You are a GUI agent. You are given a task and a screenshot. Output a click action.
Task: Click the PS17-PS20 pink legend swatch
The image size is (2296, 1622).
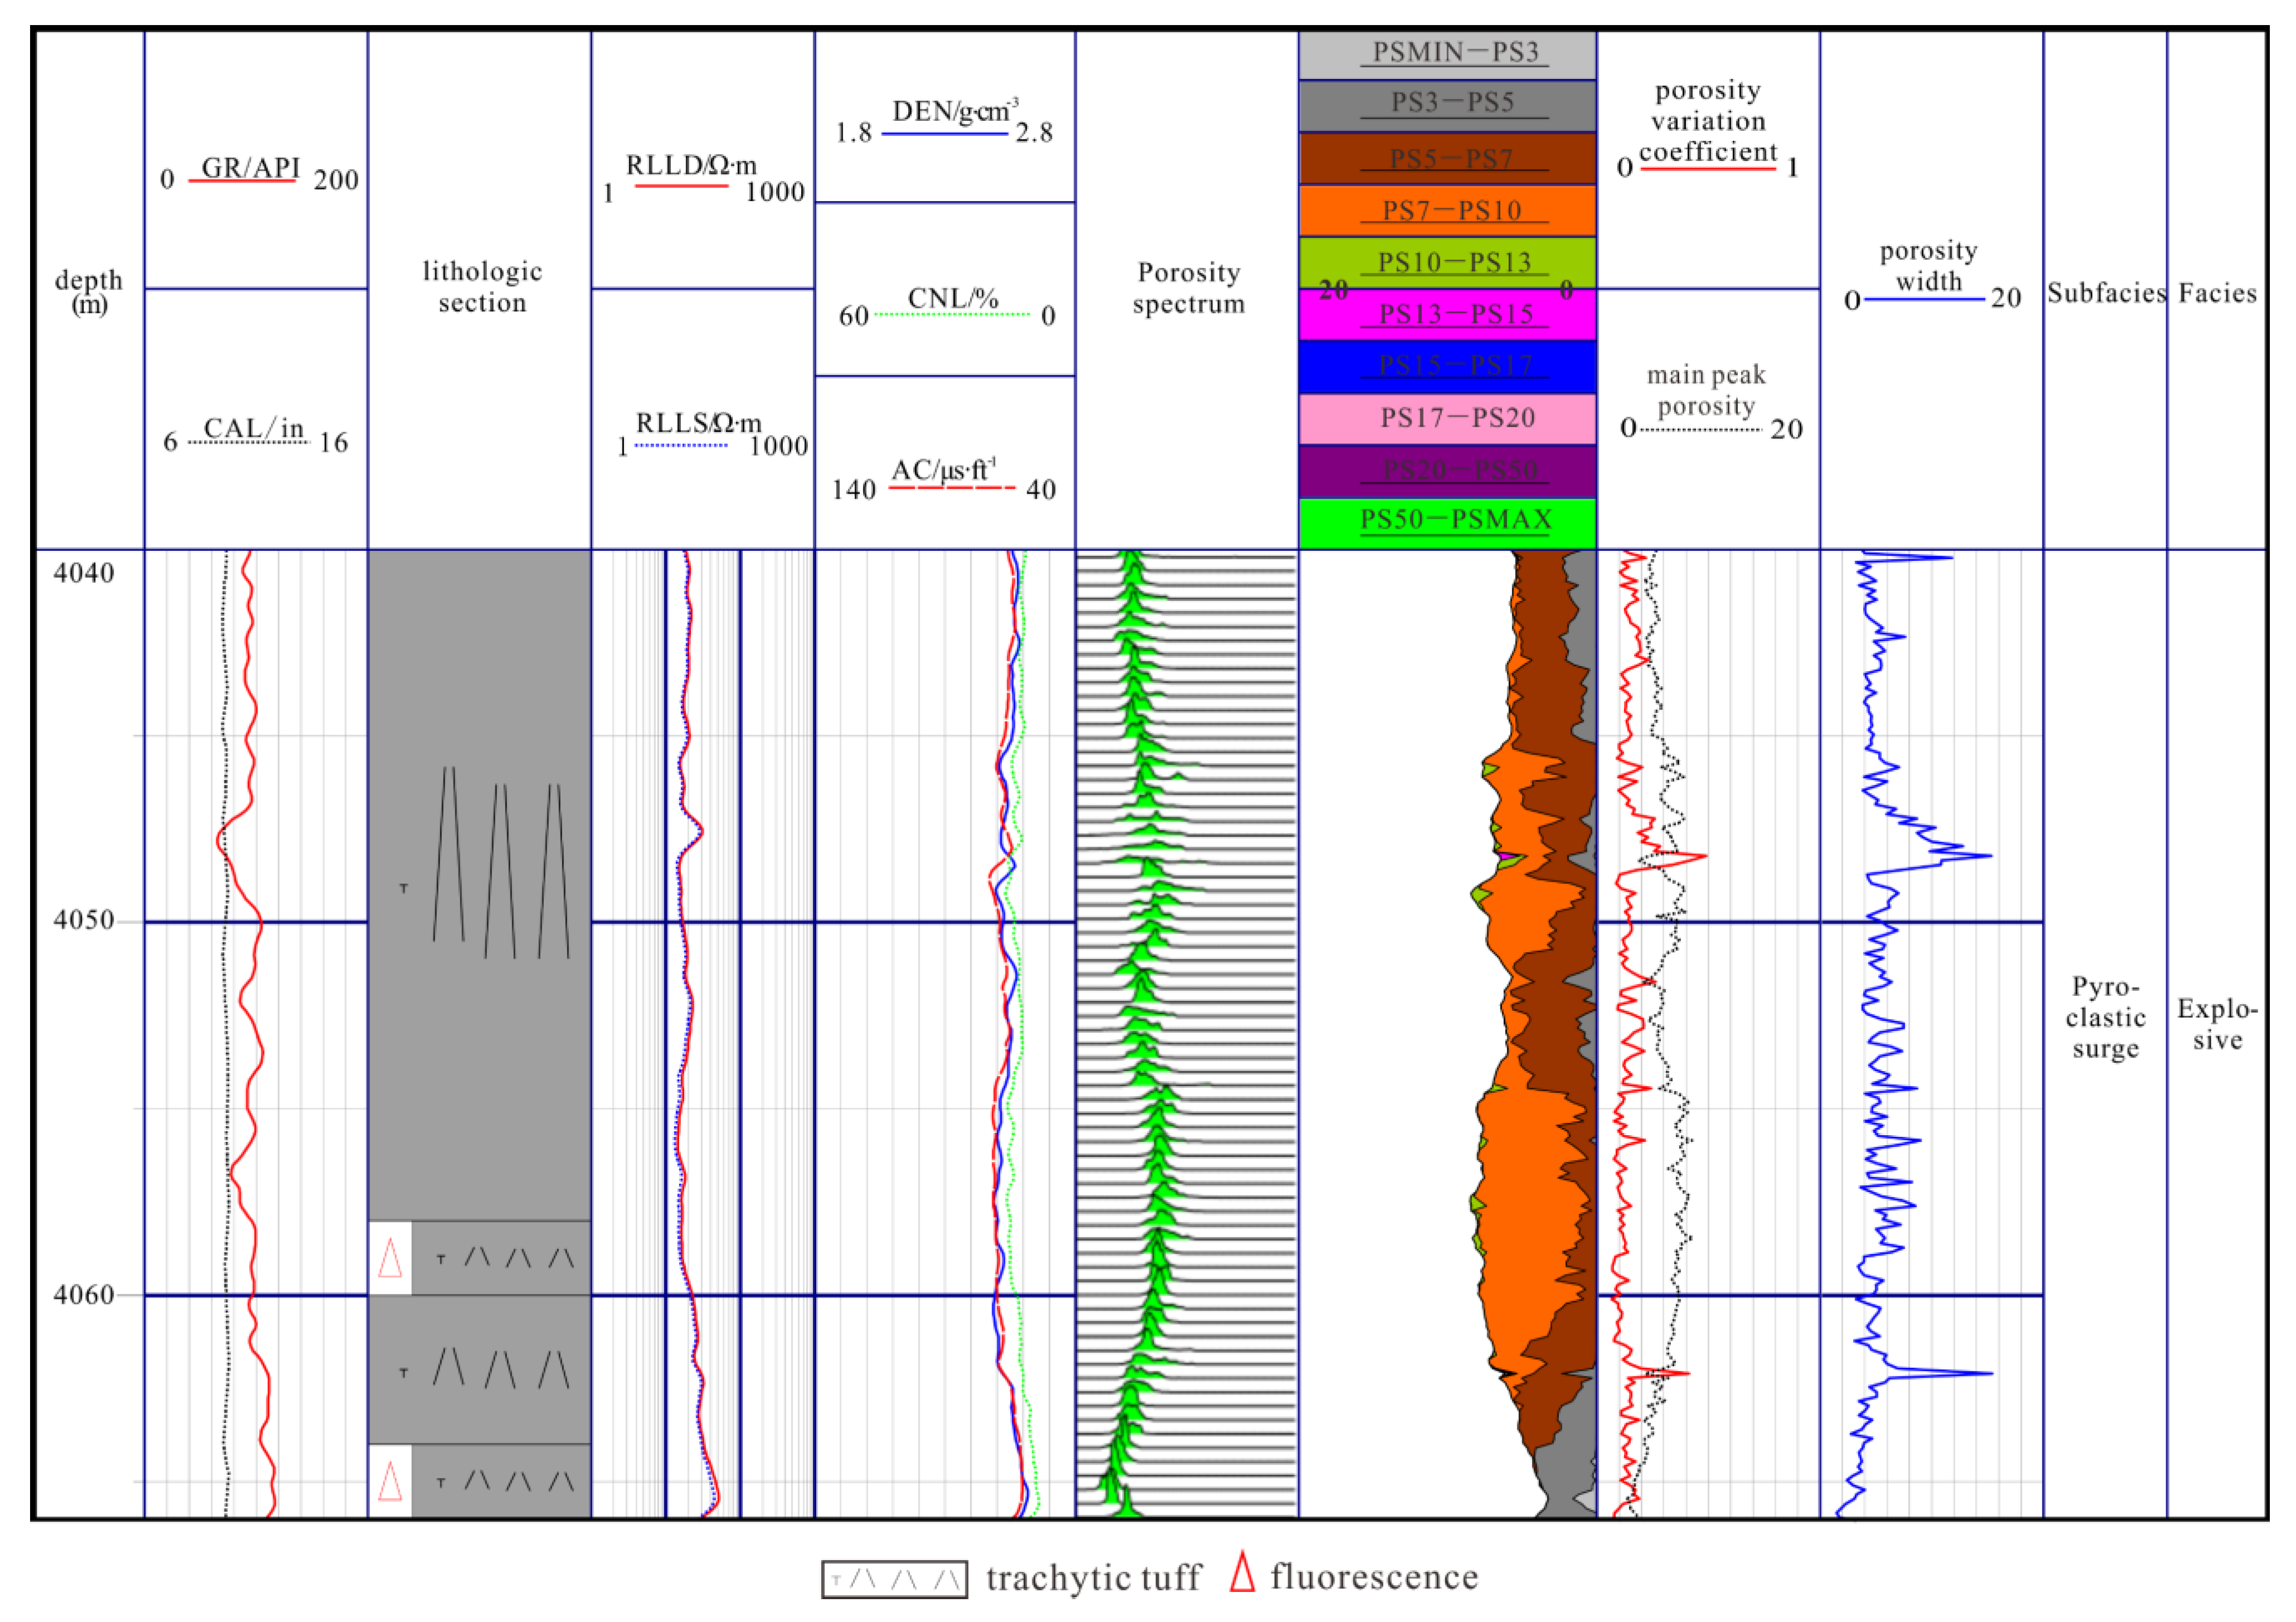(1447, 418)
